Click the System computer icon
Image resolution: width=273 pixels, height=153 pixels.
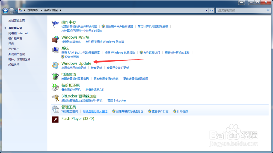point(55,50)
